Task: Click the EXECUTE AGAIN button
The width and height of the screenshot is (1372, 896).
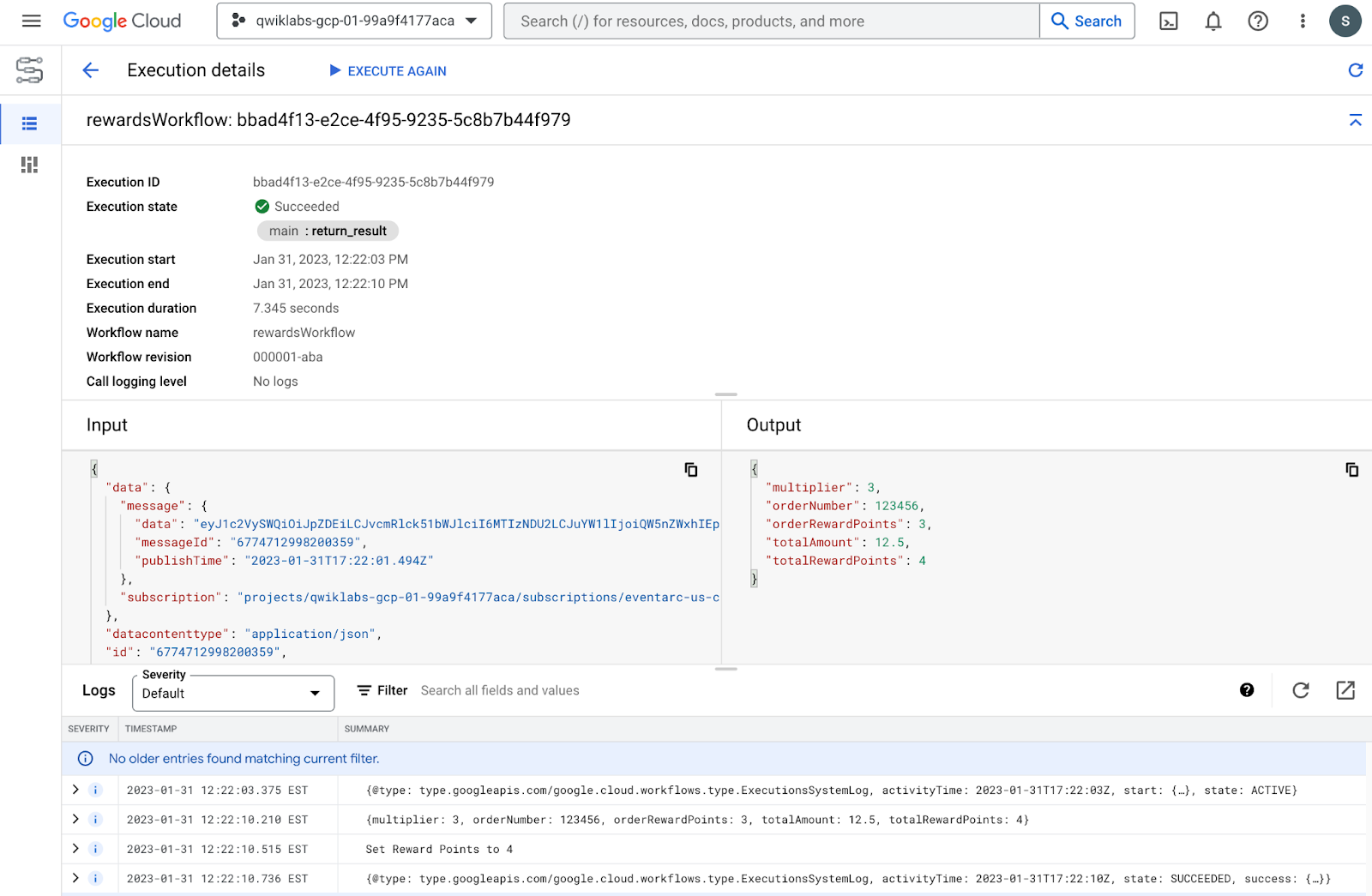Action: (x=388, y=71)
